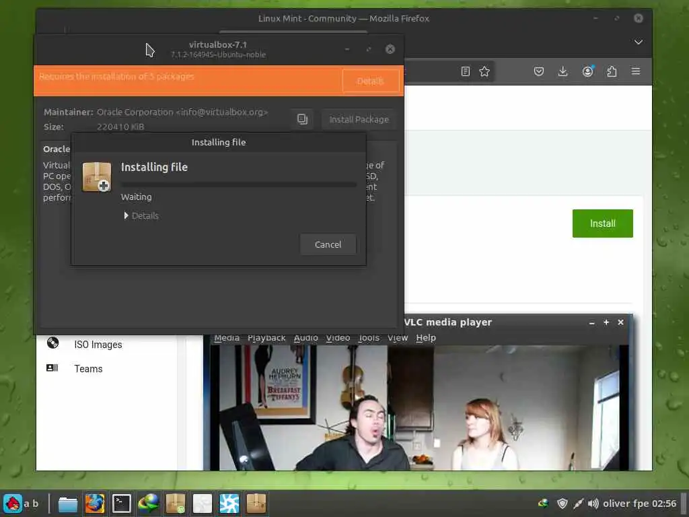Click the Teams sidebar icon
The image size is (689, 517).
point(52,368)
